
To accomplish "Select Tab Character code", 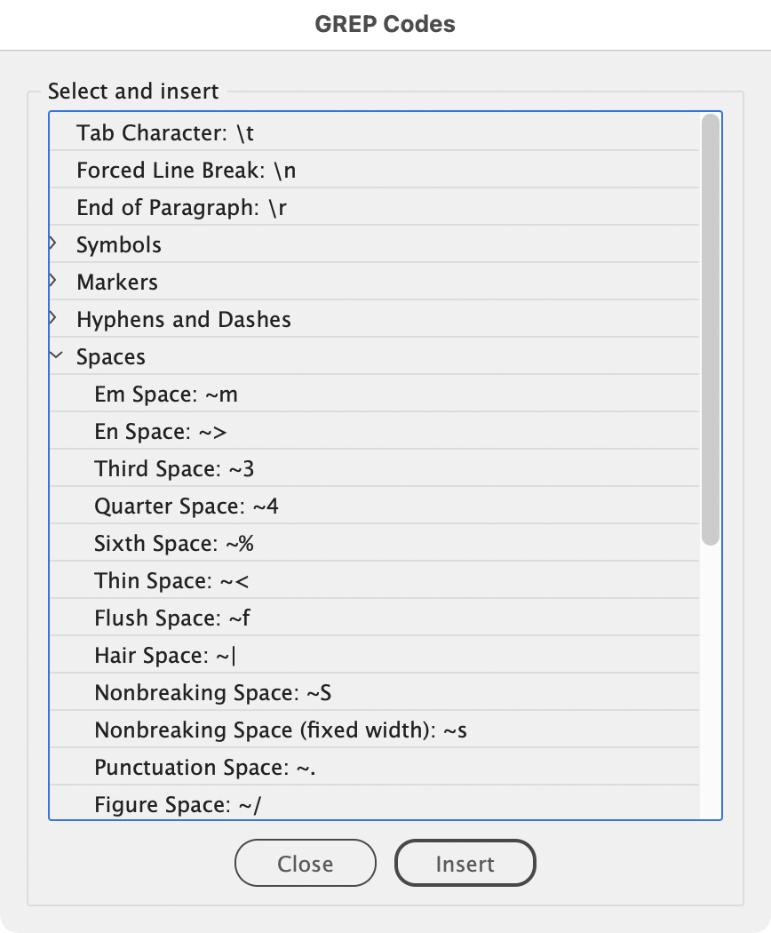I will 165,133.
